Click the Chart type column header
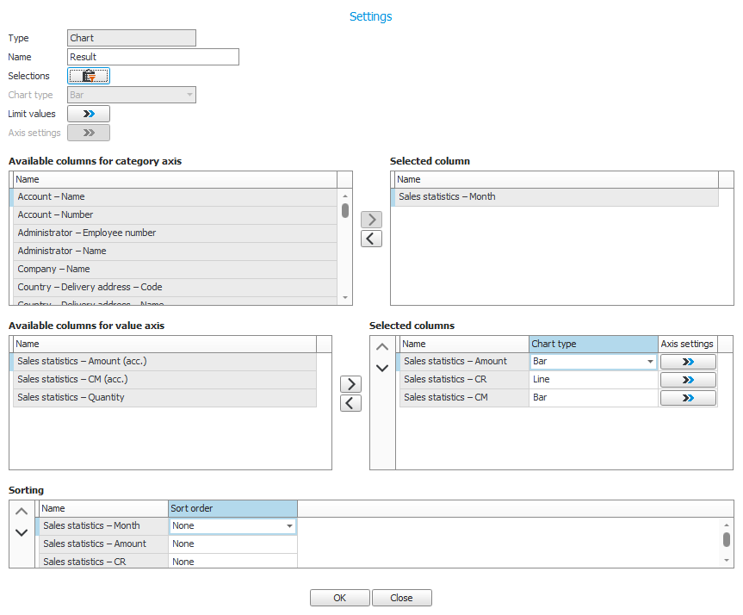Image resolution: width=743 pixels, height=615 pixels. point(593,344)
